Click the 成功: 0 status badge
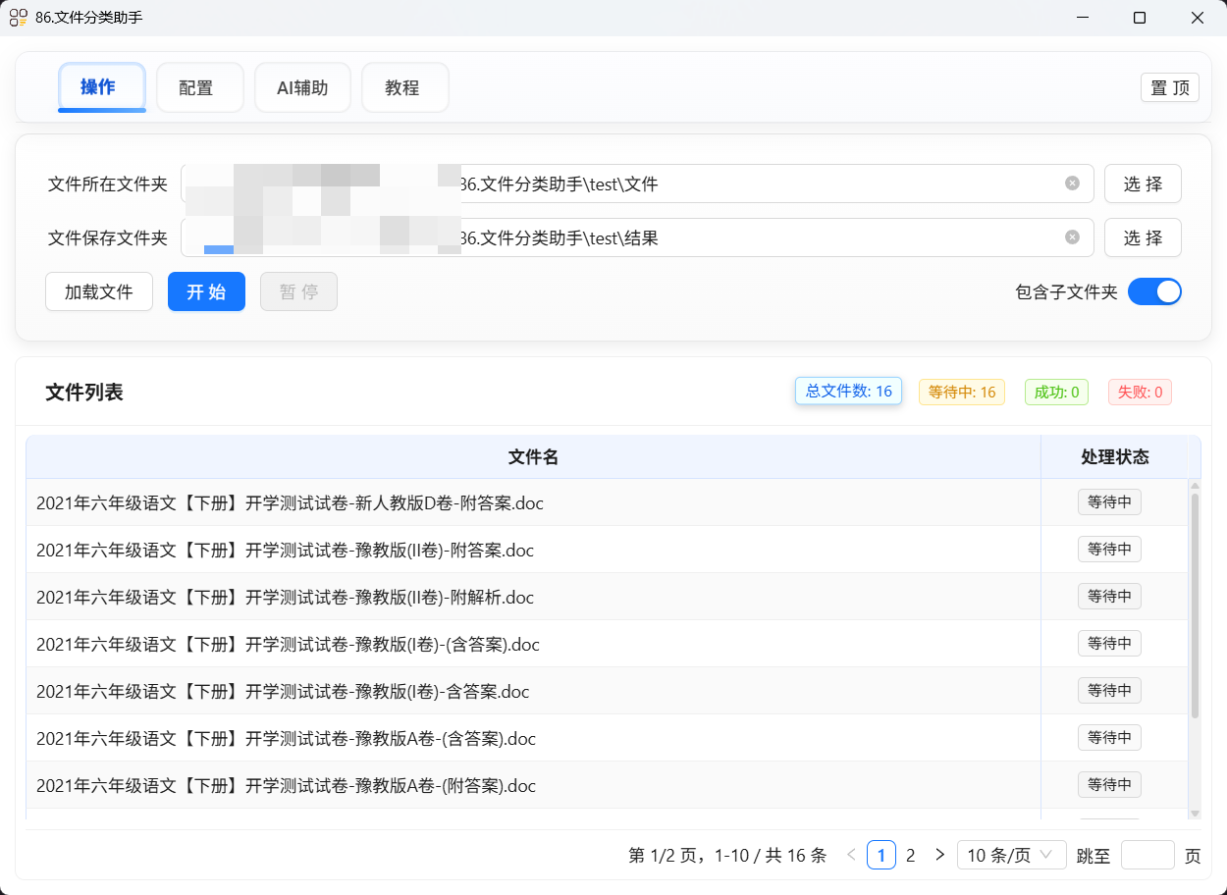Screen dimensions: 1227x895 click(1056, 392)
